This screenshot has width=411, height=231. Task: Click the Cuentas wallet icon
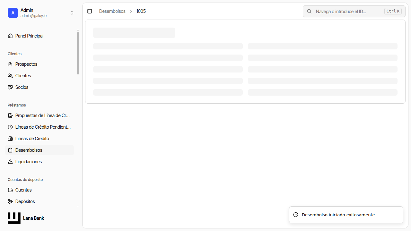point(10,190)
